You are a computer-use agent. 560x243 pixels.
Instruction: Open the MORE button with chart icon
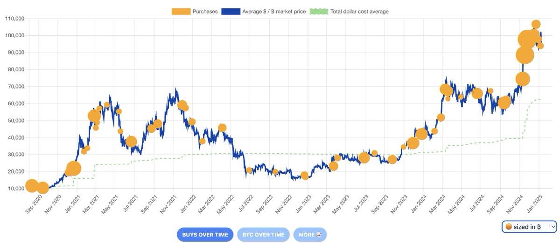[310, 235]
